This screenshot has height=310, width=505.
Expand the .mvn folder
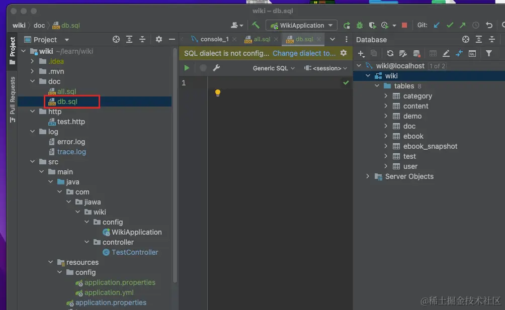tap(32, 71)
